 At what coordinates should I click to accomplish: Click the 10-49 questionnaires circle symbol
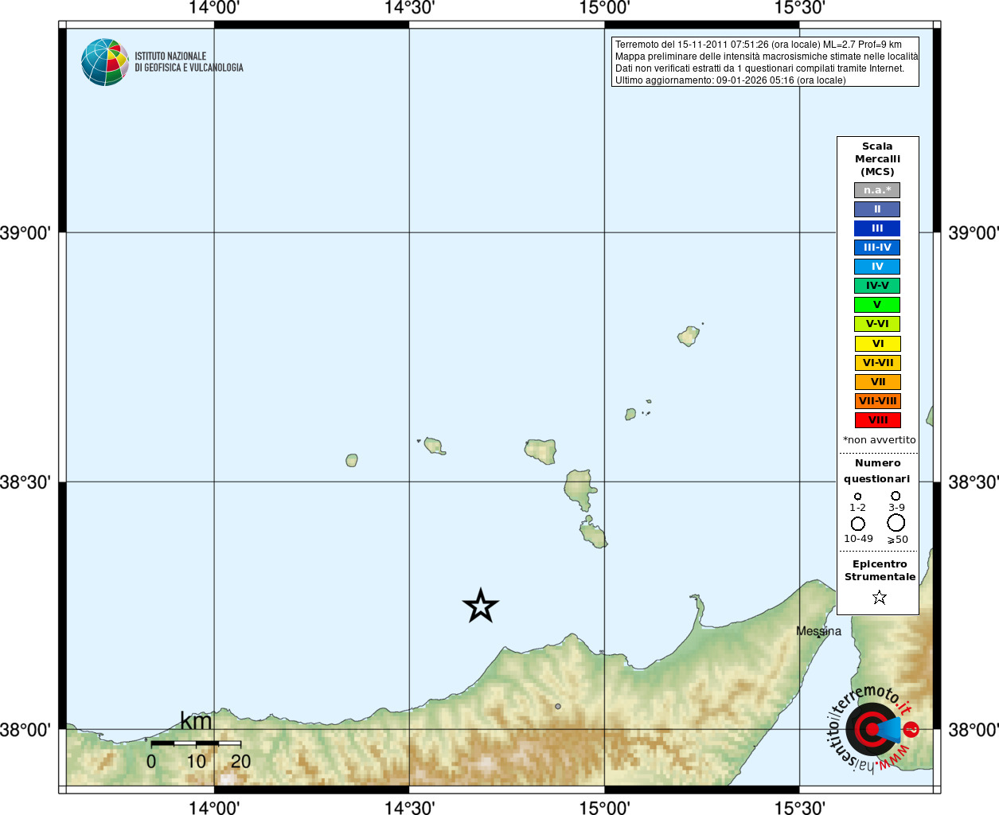[x=858, y=524]
